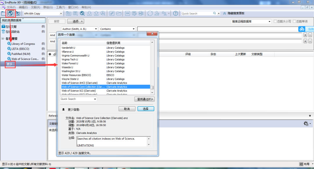Click the layout icon labeled 布局

301,164
